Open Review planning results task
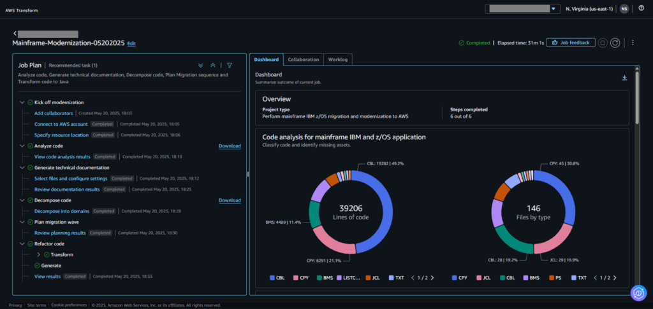 click(60, 233)
